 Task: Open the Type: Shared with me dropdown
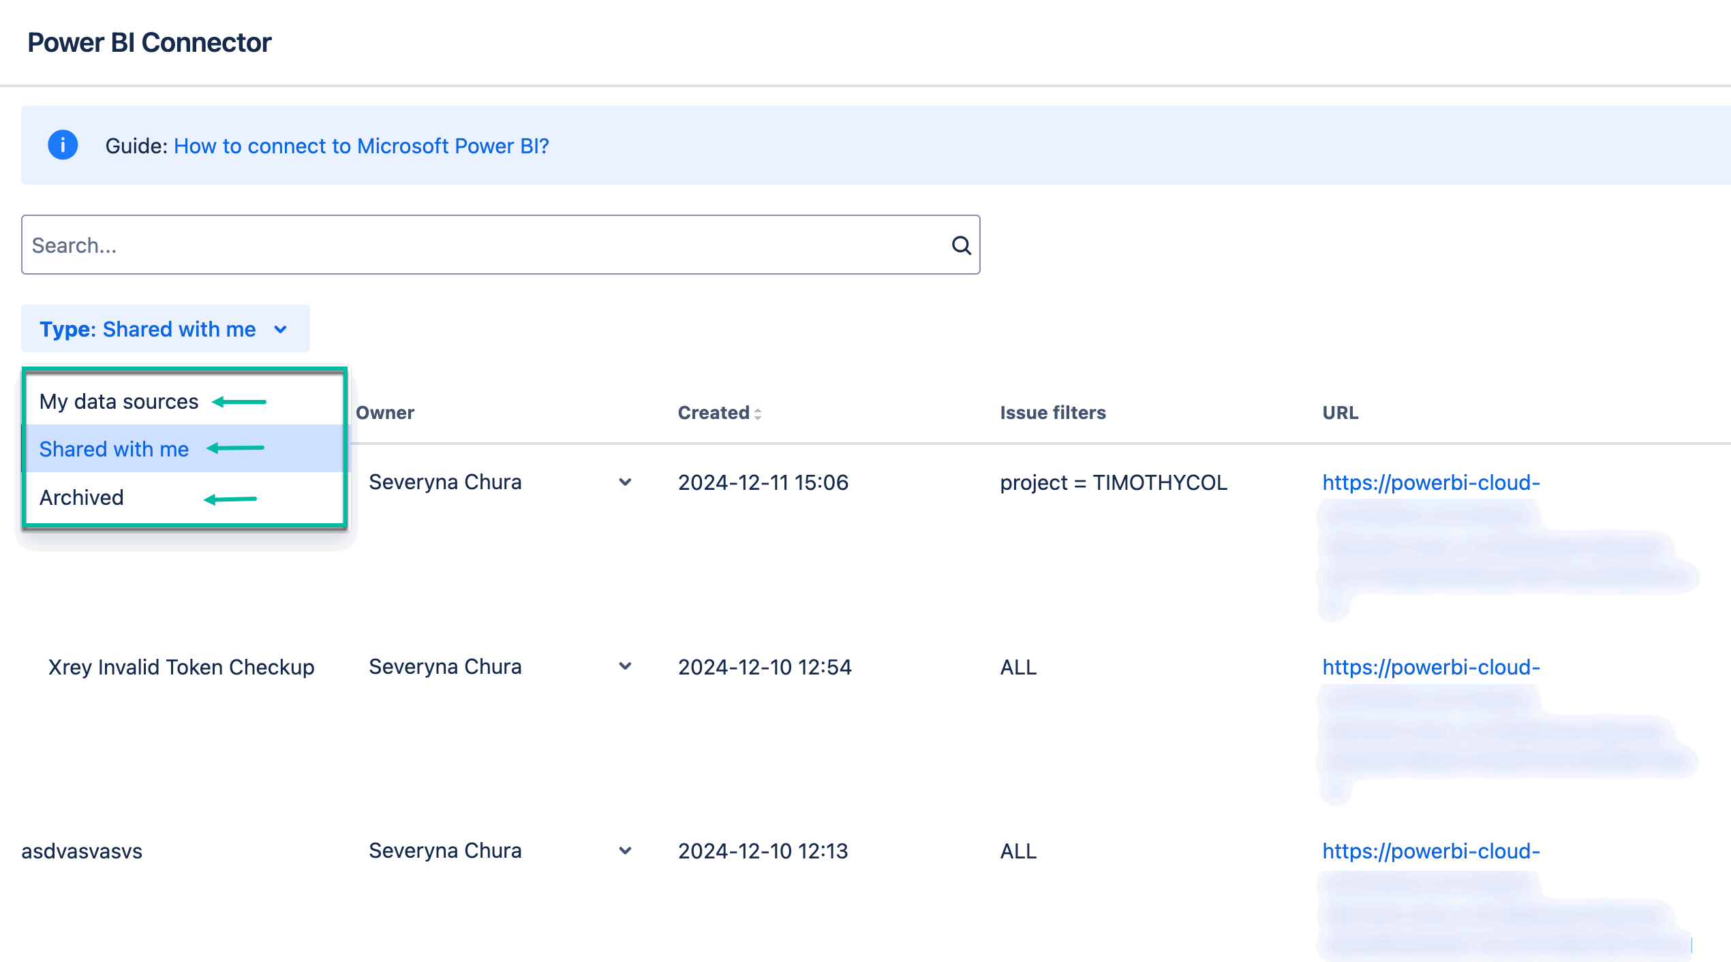[x=164, y=329]
